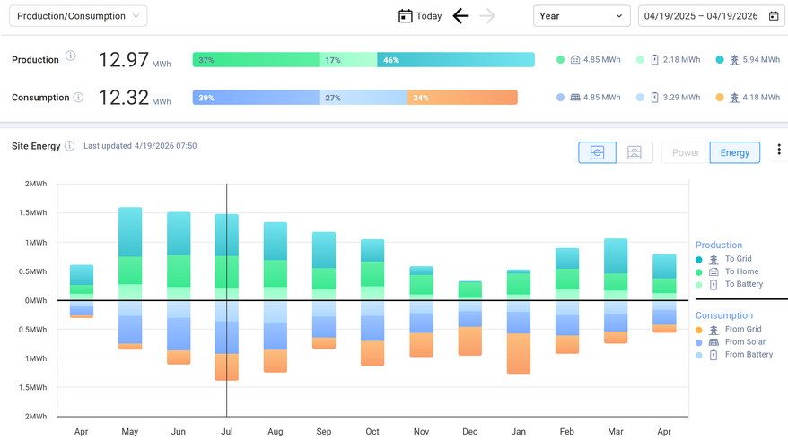Image resolution: width=788 pixels, height=448 pixels.
Task: Click the To Battery legend entry
Action: 744,284
